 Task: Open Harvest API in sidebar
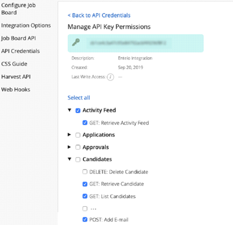click(x=16, y=77)
